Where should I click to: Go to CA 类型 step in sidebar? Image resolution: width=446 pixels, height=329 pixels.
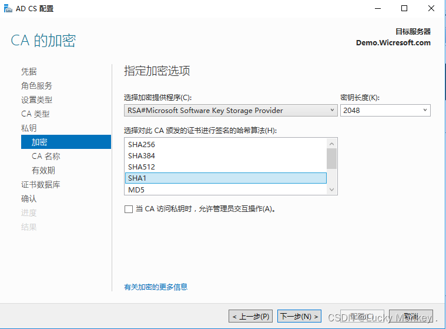[x=35, y=114]
